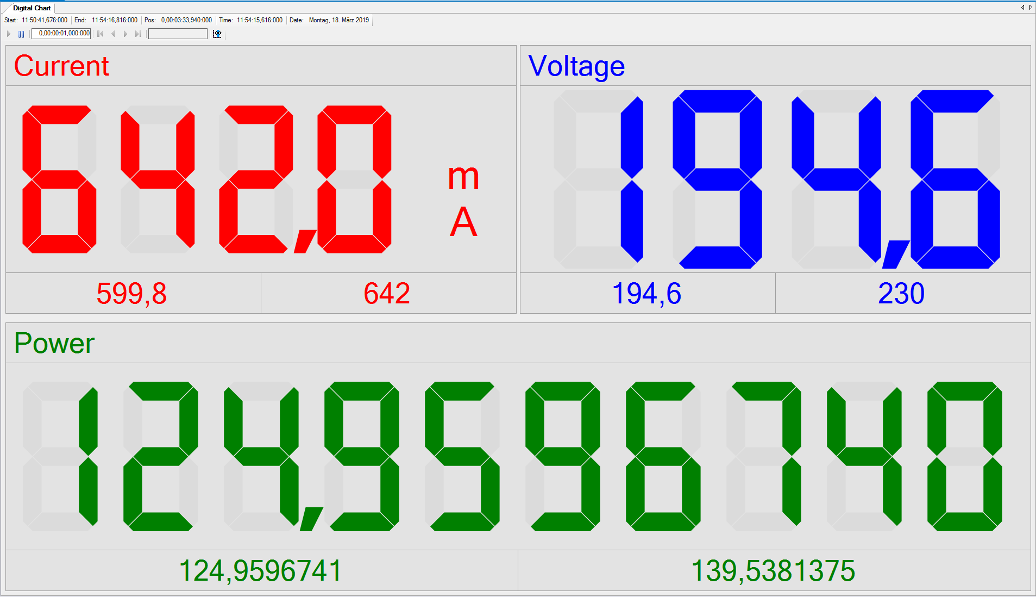Image resolution: width=1036 pixels, height=597 pixels.
Task: Click the Current panel title
Action: pyautogui.click(x=61, y=66)
